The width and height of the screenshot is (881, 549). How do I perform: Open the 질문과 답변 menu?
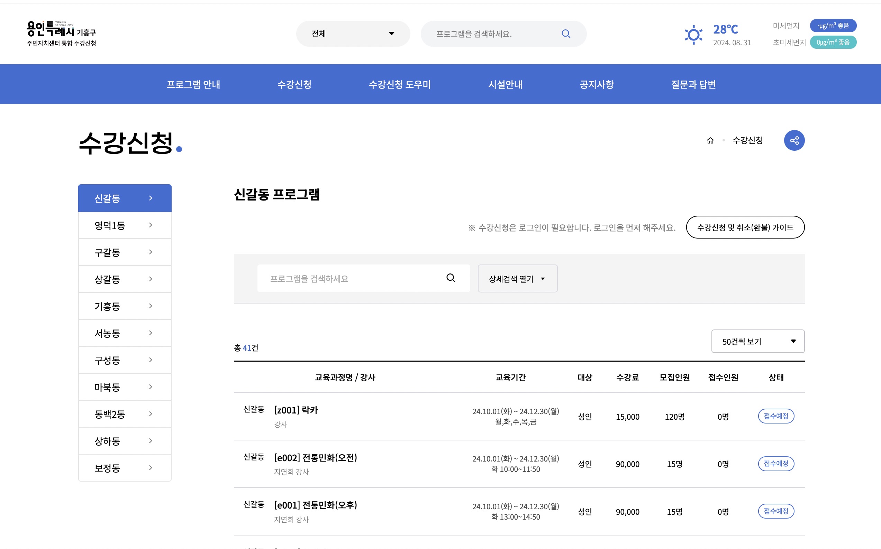click(x=693, y=84)
